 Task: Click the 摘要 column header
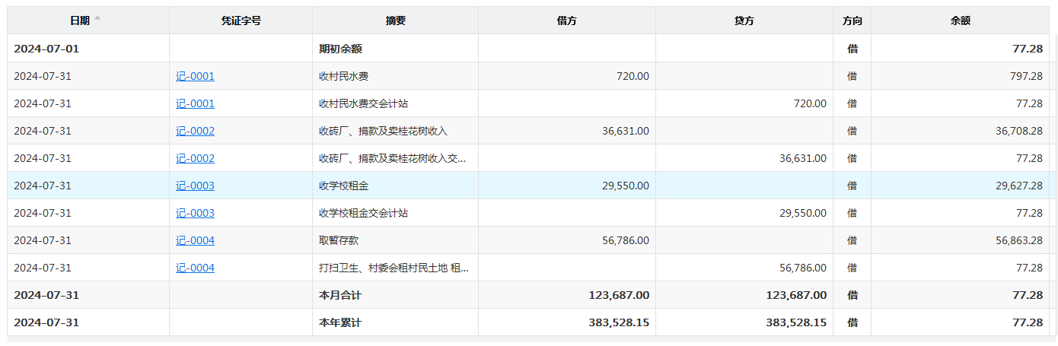(x=395, y=21)
